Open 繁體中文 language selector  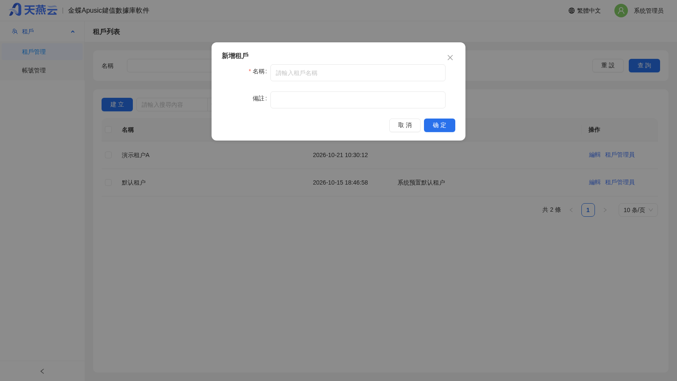point(584,11)
